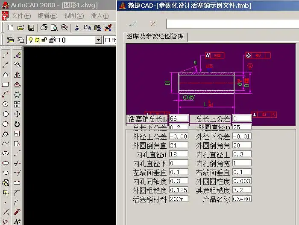Image resolution: width=299 pixels, height=225 pixels.
Task: Cancel with the X button in 微捷CAD
Action: click(153, 24)
